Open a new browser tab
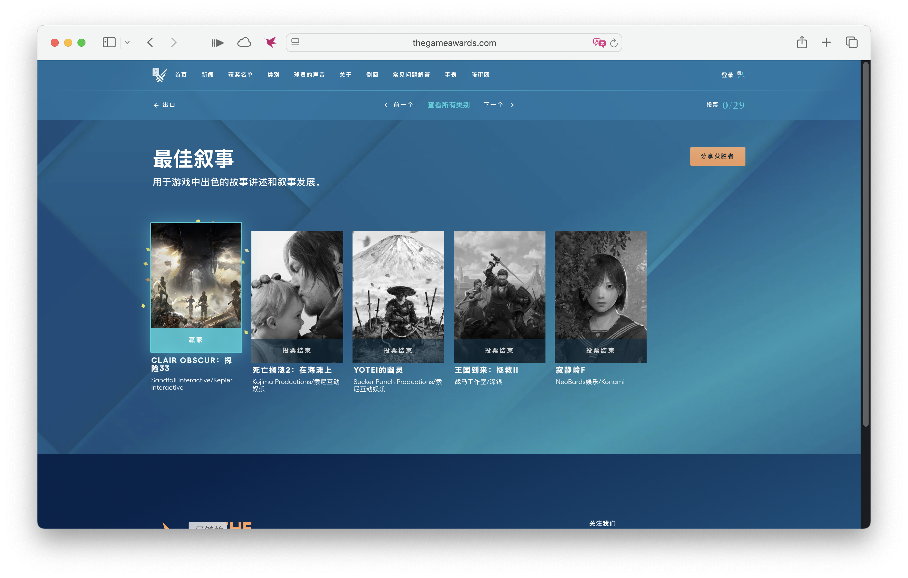This screenshot has width=908, height=578. pos(826,42)
